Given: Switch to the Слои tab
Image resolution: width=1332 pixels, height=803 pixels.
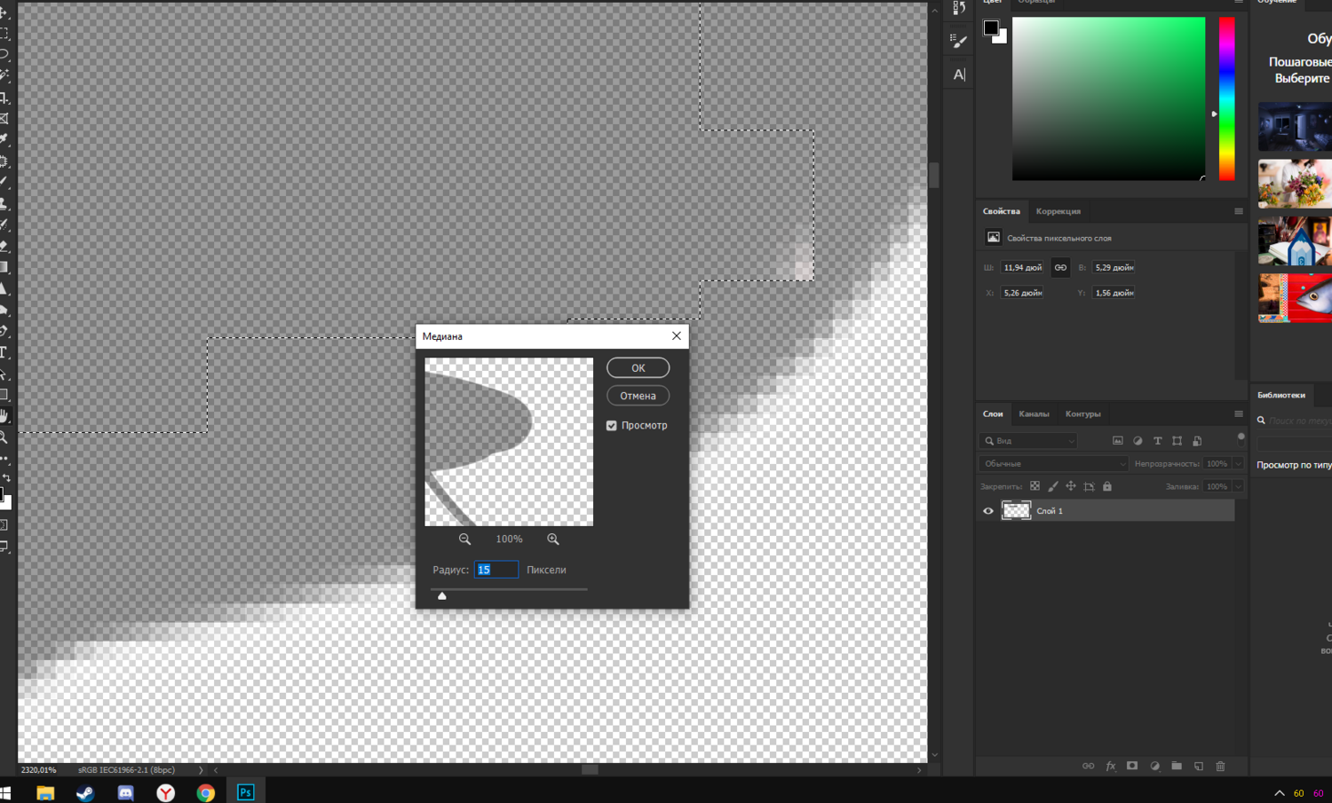Looking at the screenshot, I should point(993,414).
